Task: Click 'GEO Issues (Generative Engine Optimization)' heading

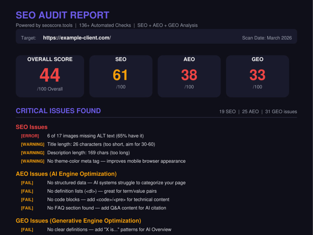Action: pos(79,221)
